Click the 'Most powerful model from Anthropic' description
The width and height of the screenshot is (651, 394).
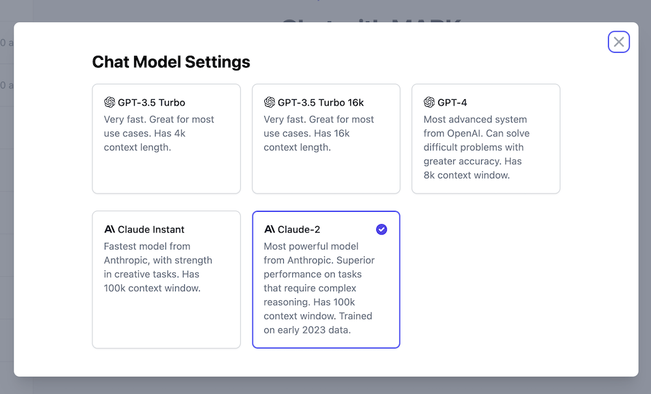319,288
